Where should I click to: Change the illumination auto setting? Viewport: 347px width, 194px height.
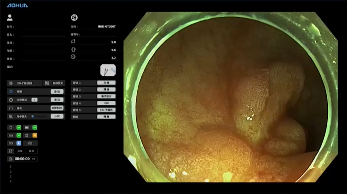pos(57,91)
